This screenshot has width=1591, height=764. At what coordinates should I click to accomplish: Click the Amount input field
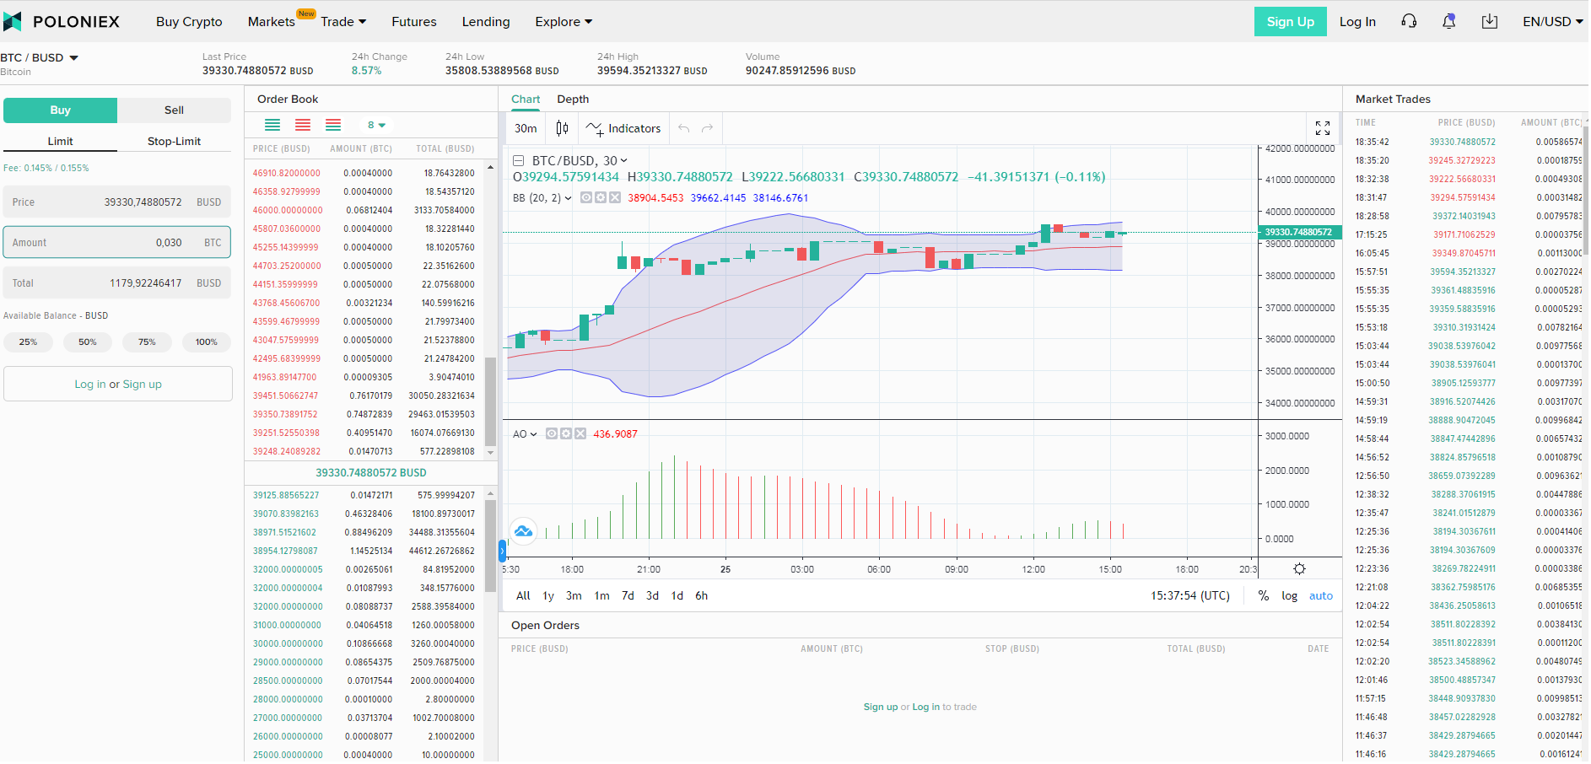(x=117, y=242)
